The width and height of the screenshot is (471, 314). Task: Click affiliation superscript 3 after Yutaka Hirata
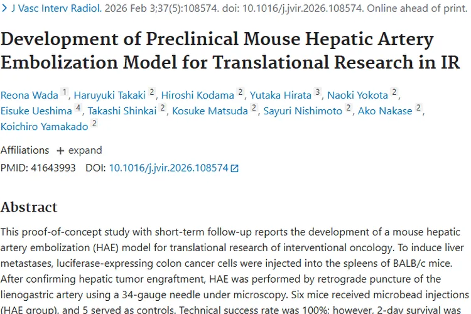pos(318,92)
